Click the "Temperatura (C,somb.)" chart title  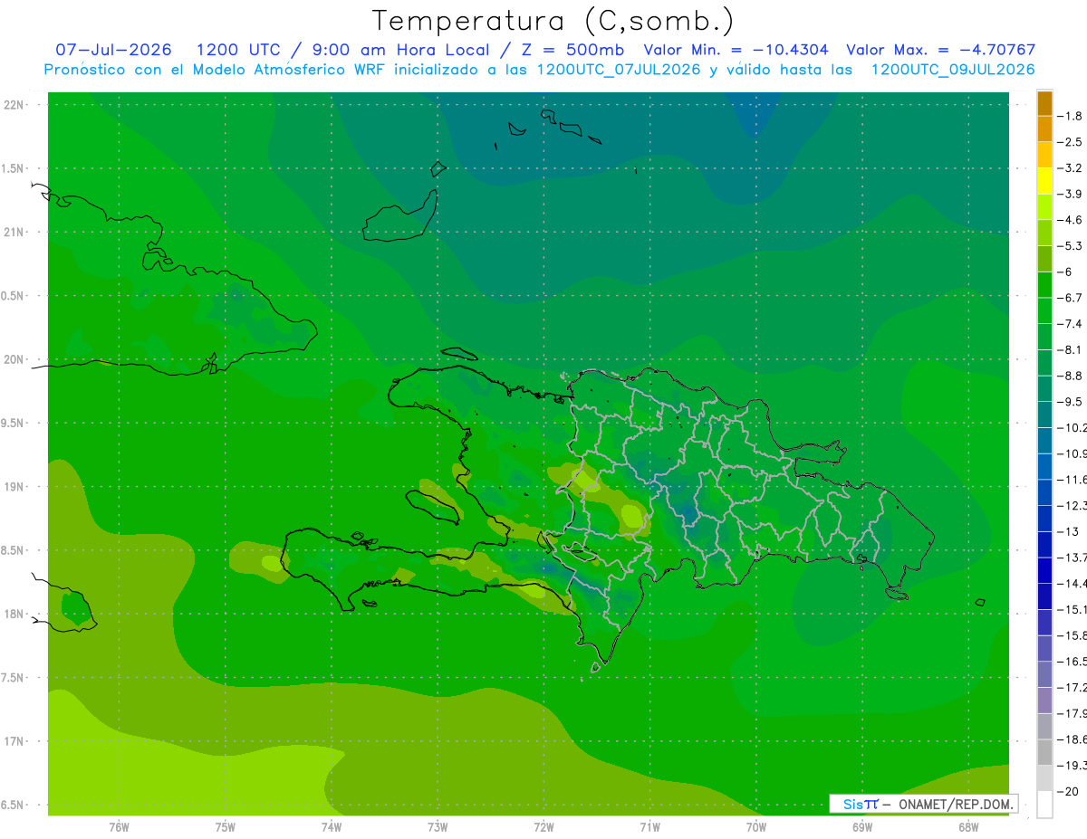click(553, 21)
